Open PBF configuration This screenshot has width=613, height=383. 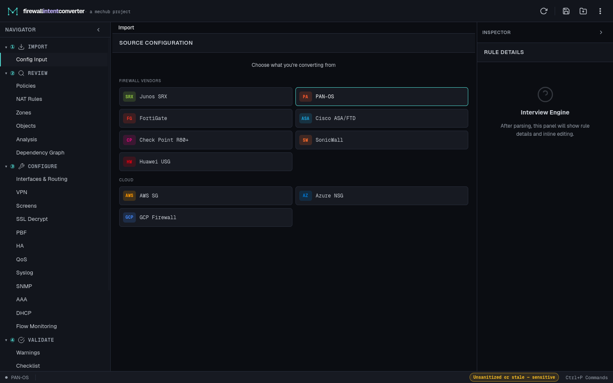[x=55, y=233]
